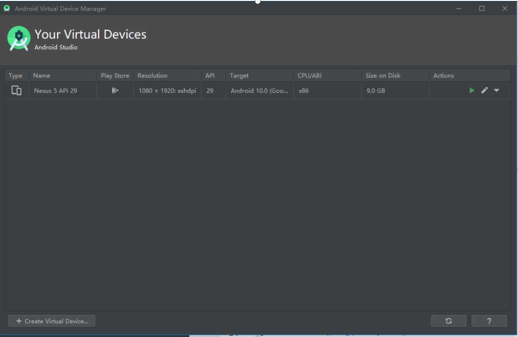The image size is (518, 337).
Task: Click the Play Store column header
Action: [x=115, y=75]
